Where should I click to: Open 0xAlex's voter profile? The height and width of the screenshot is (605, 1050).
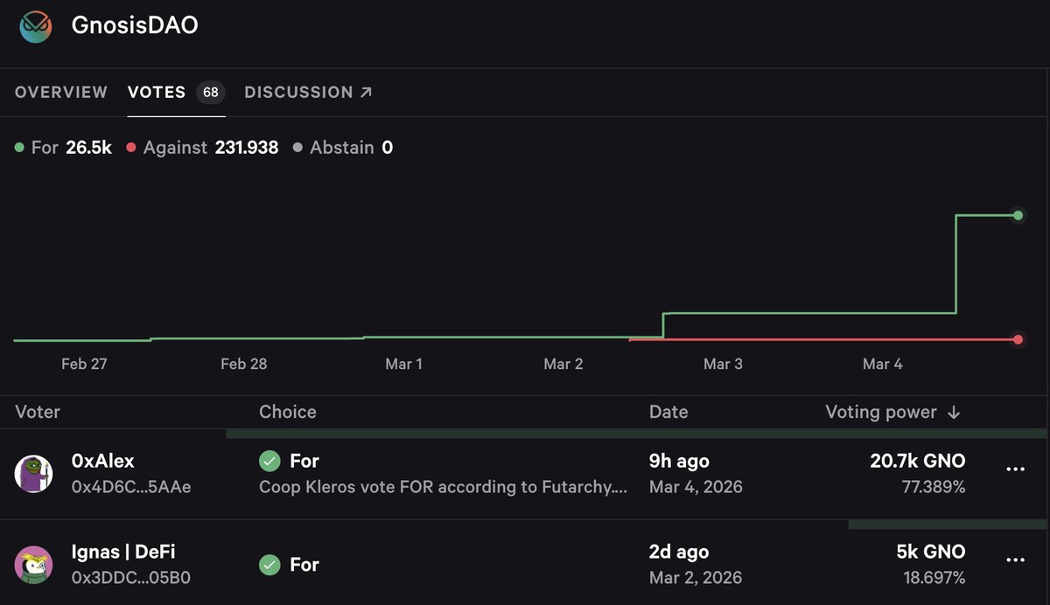(x=102, y=461)
